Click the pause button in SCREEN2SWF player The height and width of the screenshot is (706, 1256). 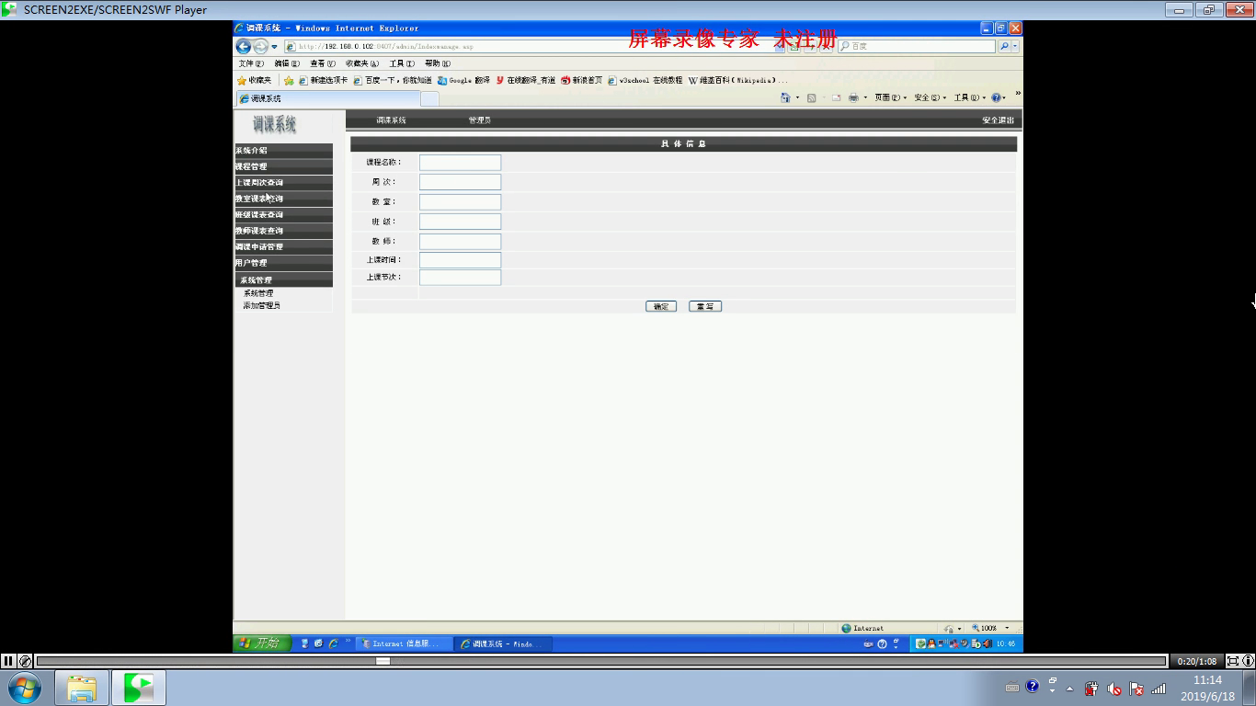coord(8,660)
